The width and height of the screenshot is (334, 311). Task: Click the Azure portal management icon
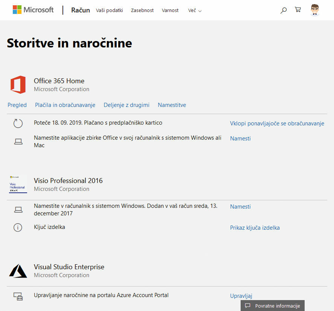[18, 296]
